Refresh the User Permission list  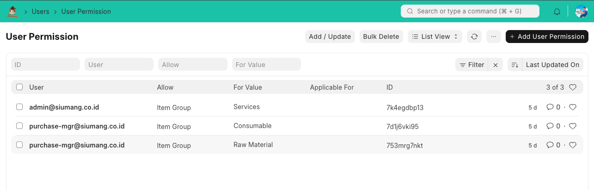click(474, 37)
